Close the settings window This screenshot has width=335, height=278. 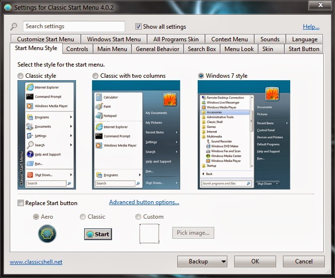pyautogui.click(x=320, y=5)
